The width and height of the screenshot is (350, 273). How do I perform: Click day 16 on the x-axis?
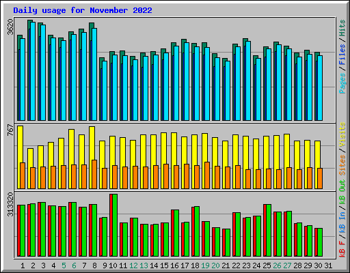point(174,265)
